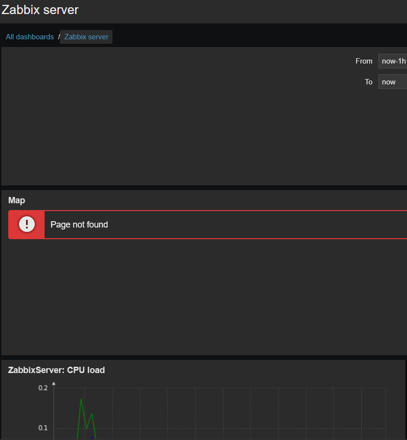Click the breadcrumb slash separator
Screen dimensions: 407x440
tap(59, 37)
